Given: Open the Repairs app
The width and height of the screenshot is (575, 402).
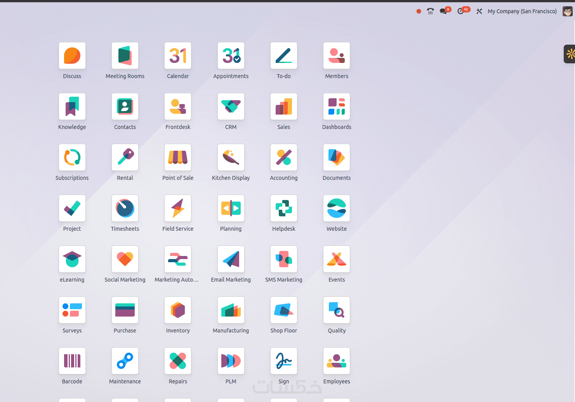Looking at the screenshot, I should pos(178,361).
